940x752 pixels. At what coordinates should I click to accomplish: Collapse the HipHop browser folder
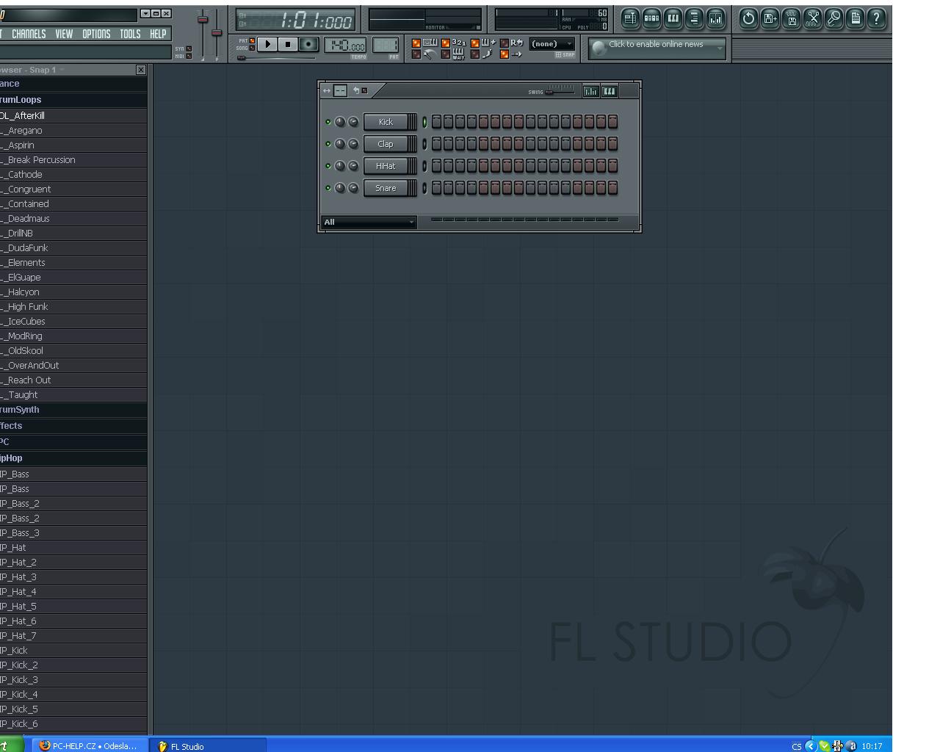[73, 458]
